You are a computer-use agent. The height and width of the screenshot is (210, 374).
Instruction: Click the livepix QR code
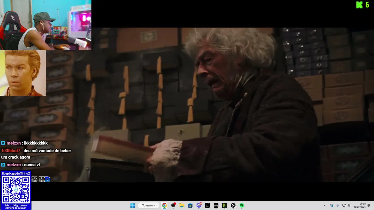click(16, 190)
